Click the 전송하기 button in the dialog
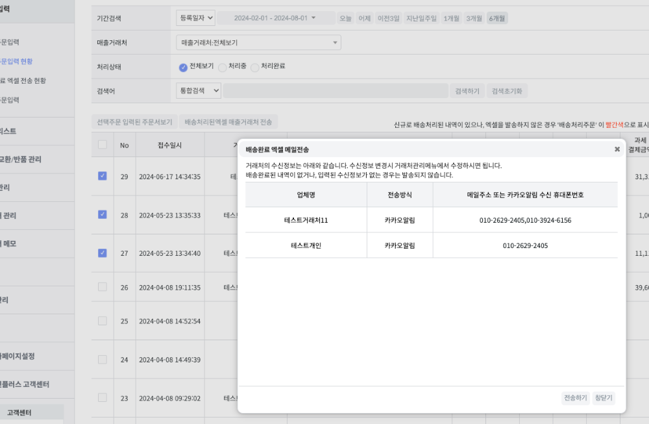The image size is (649, 424). pos(575,398)
